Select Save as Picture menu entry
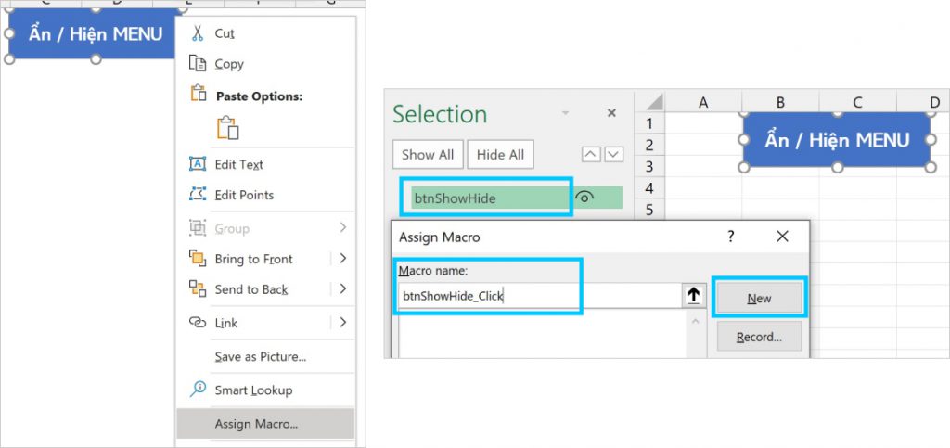The height and width of the screenshot is (448, 950). pyautogui.click(x=260, y=356)
